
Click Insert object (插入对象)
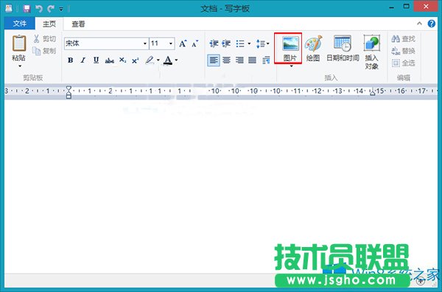[x=372, y=52]
